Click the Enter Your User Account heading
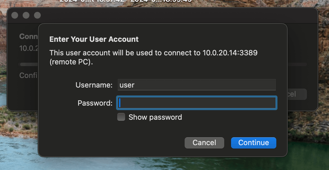The height and width of the screenshot is (170, 329). pos(94,39)
